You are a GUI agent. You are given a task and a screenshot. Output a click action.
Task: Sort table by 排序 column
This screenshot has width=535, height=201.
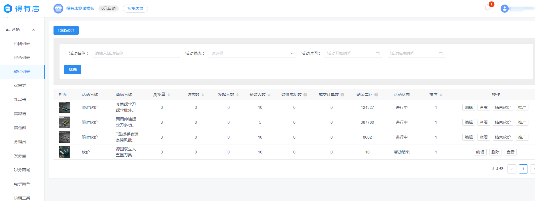[x=441, y=95]
